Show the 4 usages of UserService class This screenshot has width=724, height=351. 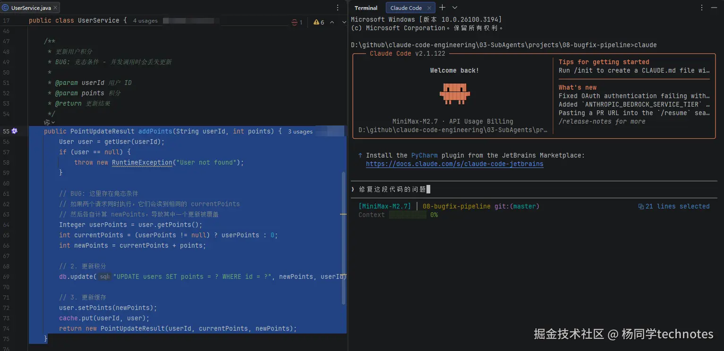pos(145,21)
